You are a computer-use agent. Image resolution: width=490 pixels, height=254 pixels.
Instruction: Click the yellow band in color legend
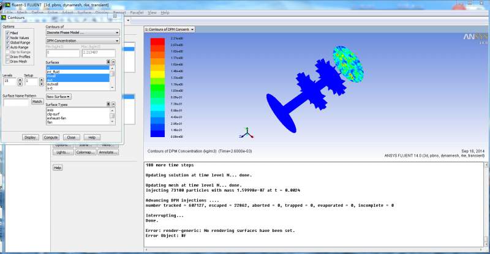coord(157,74)
